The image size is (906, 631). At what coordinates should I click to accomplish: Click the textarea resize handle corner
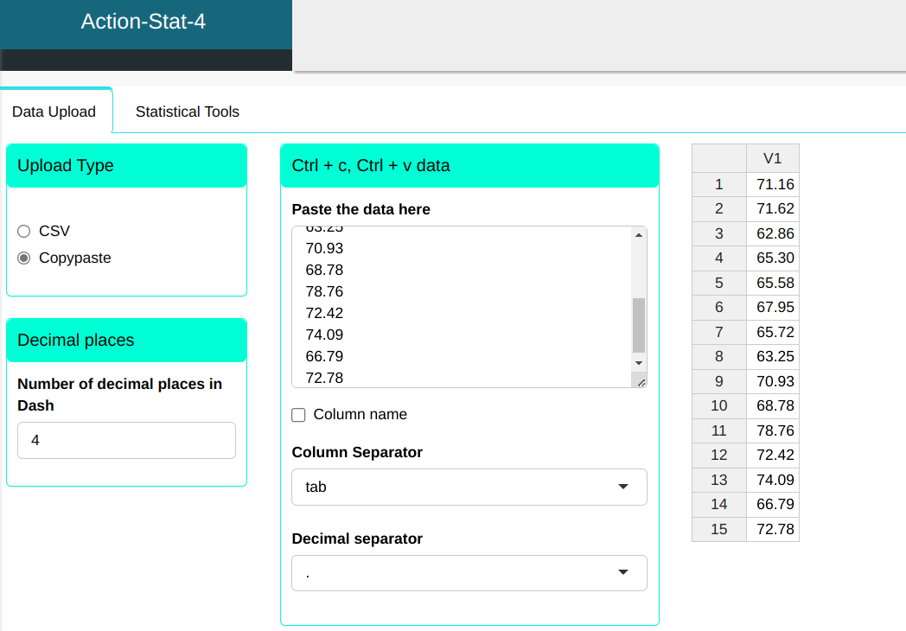coord(641,382)
